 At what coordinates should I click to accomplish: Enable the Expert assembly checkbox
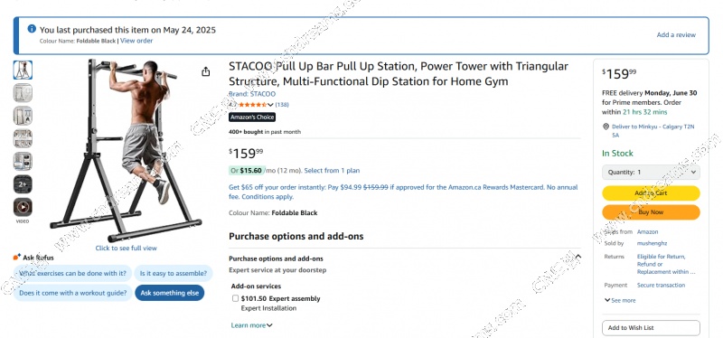click(x=236, y=298)
